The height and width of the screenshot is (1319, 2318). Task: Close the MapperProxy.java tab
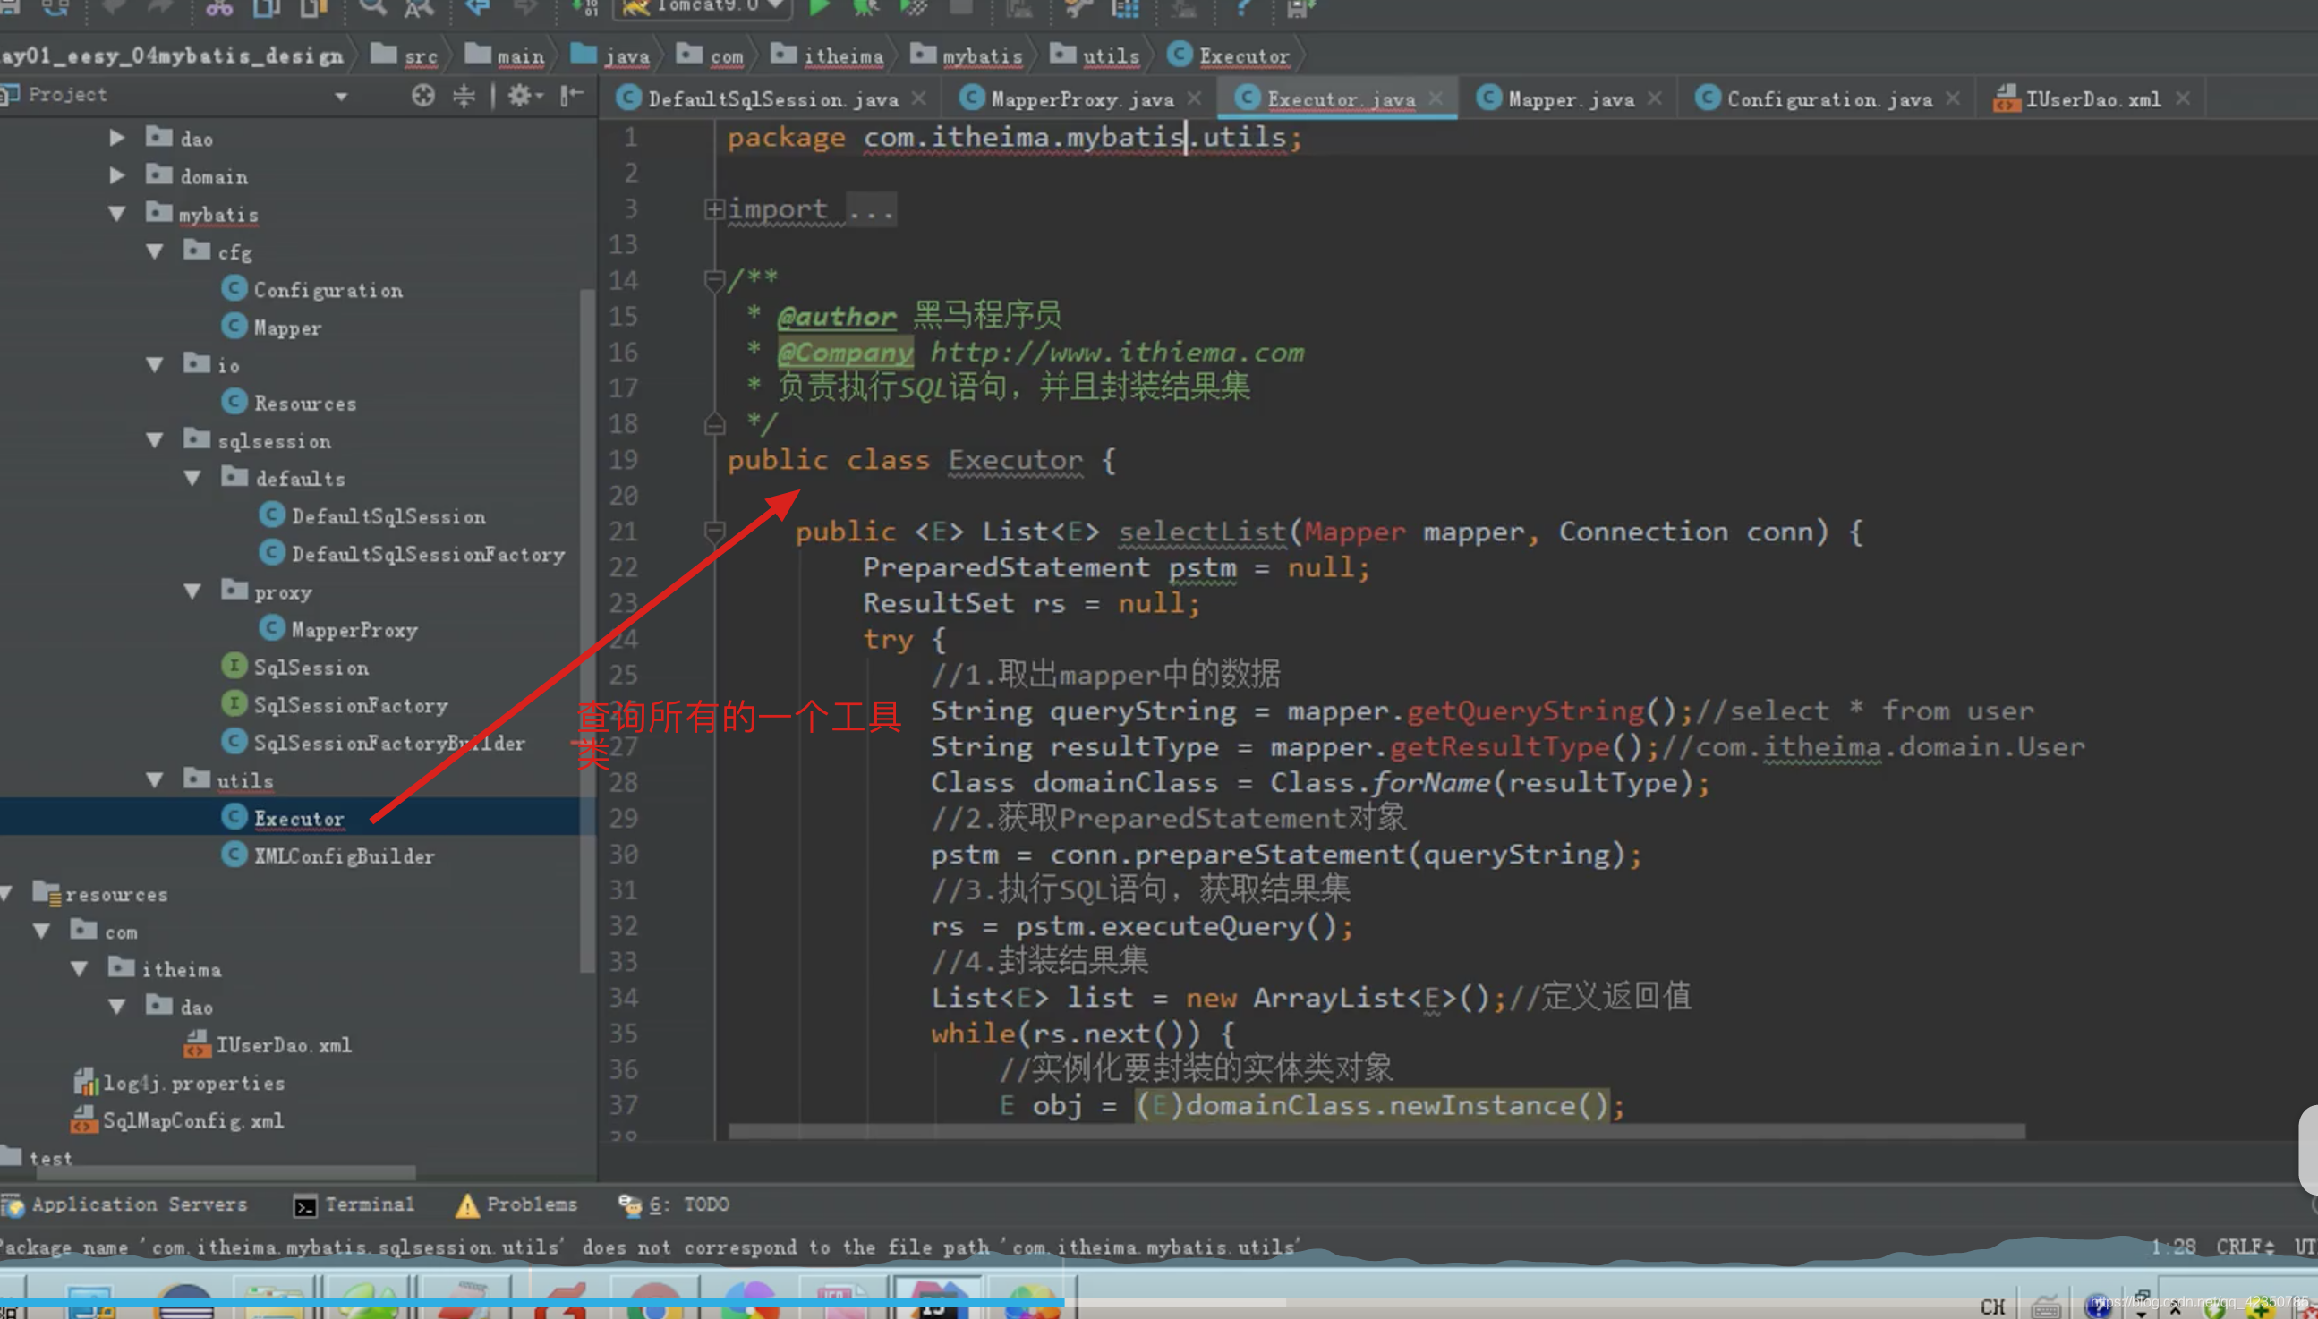tap(1194, 98)
